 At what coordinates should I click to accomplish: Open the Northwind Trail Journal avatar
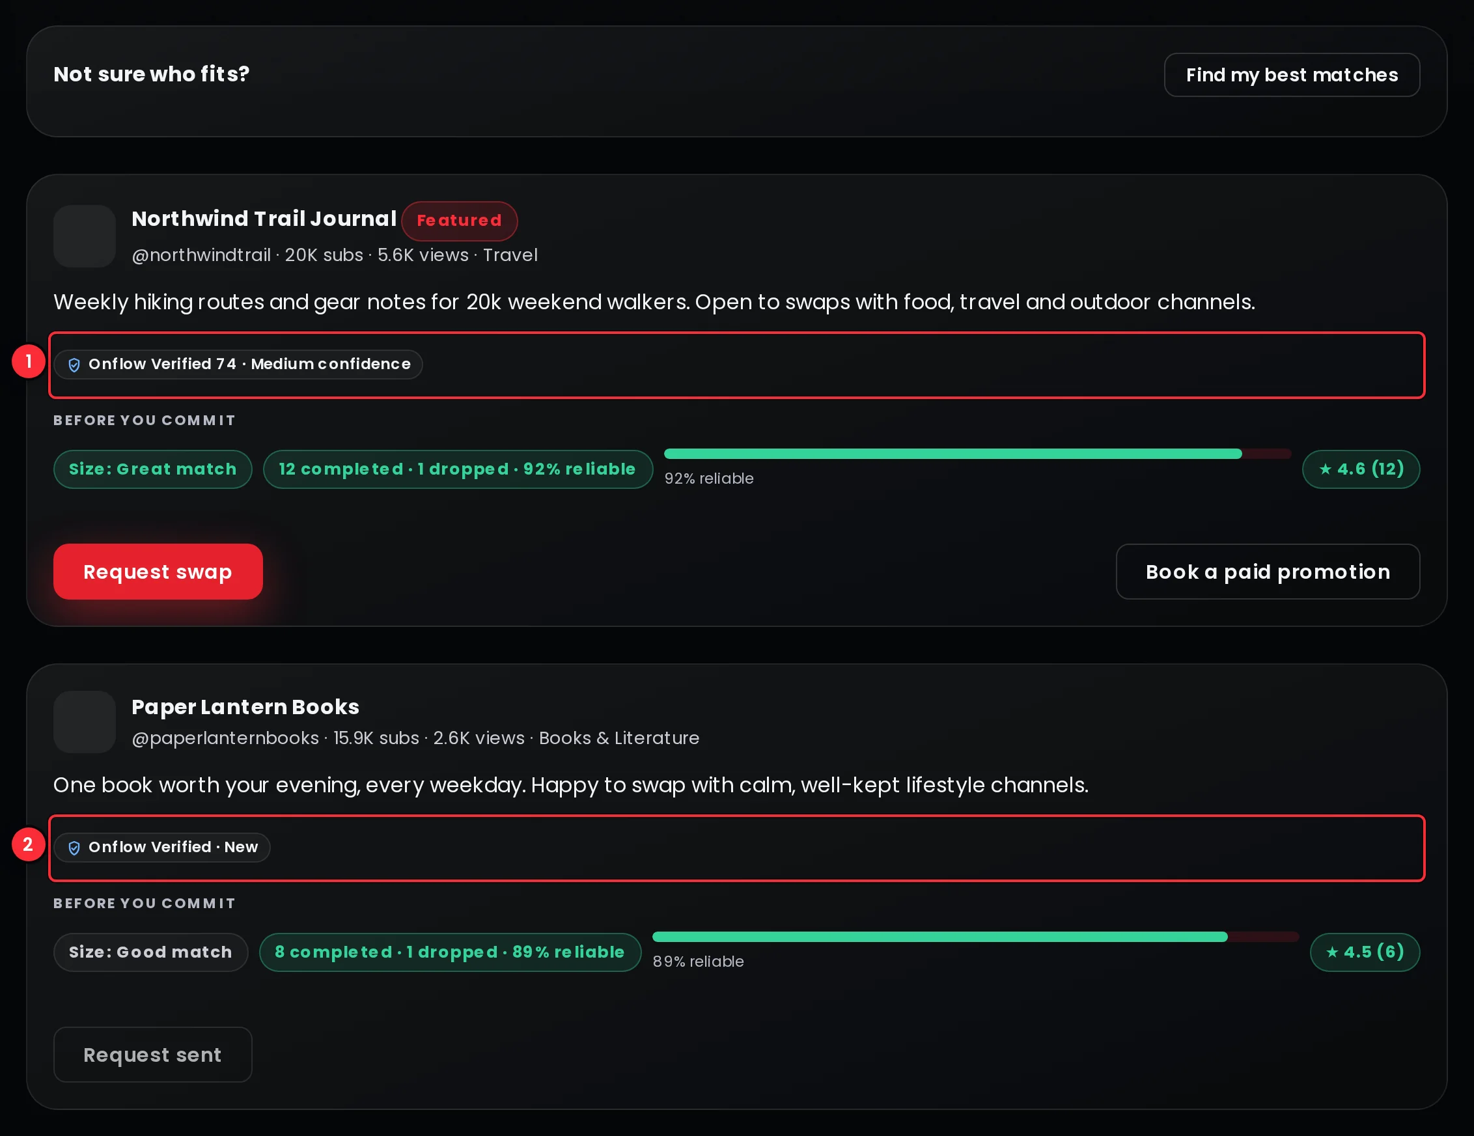tap(85, 236)
